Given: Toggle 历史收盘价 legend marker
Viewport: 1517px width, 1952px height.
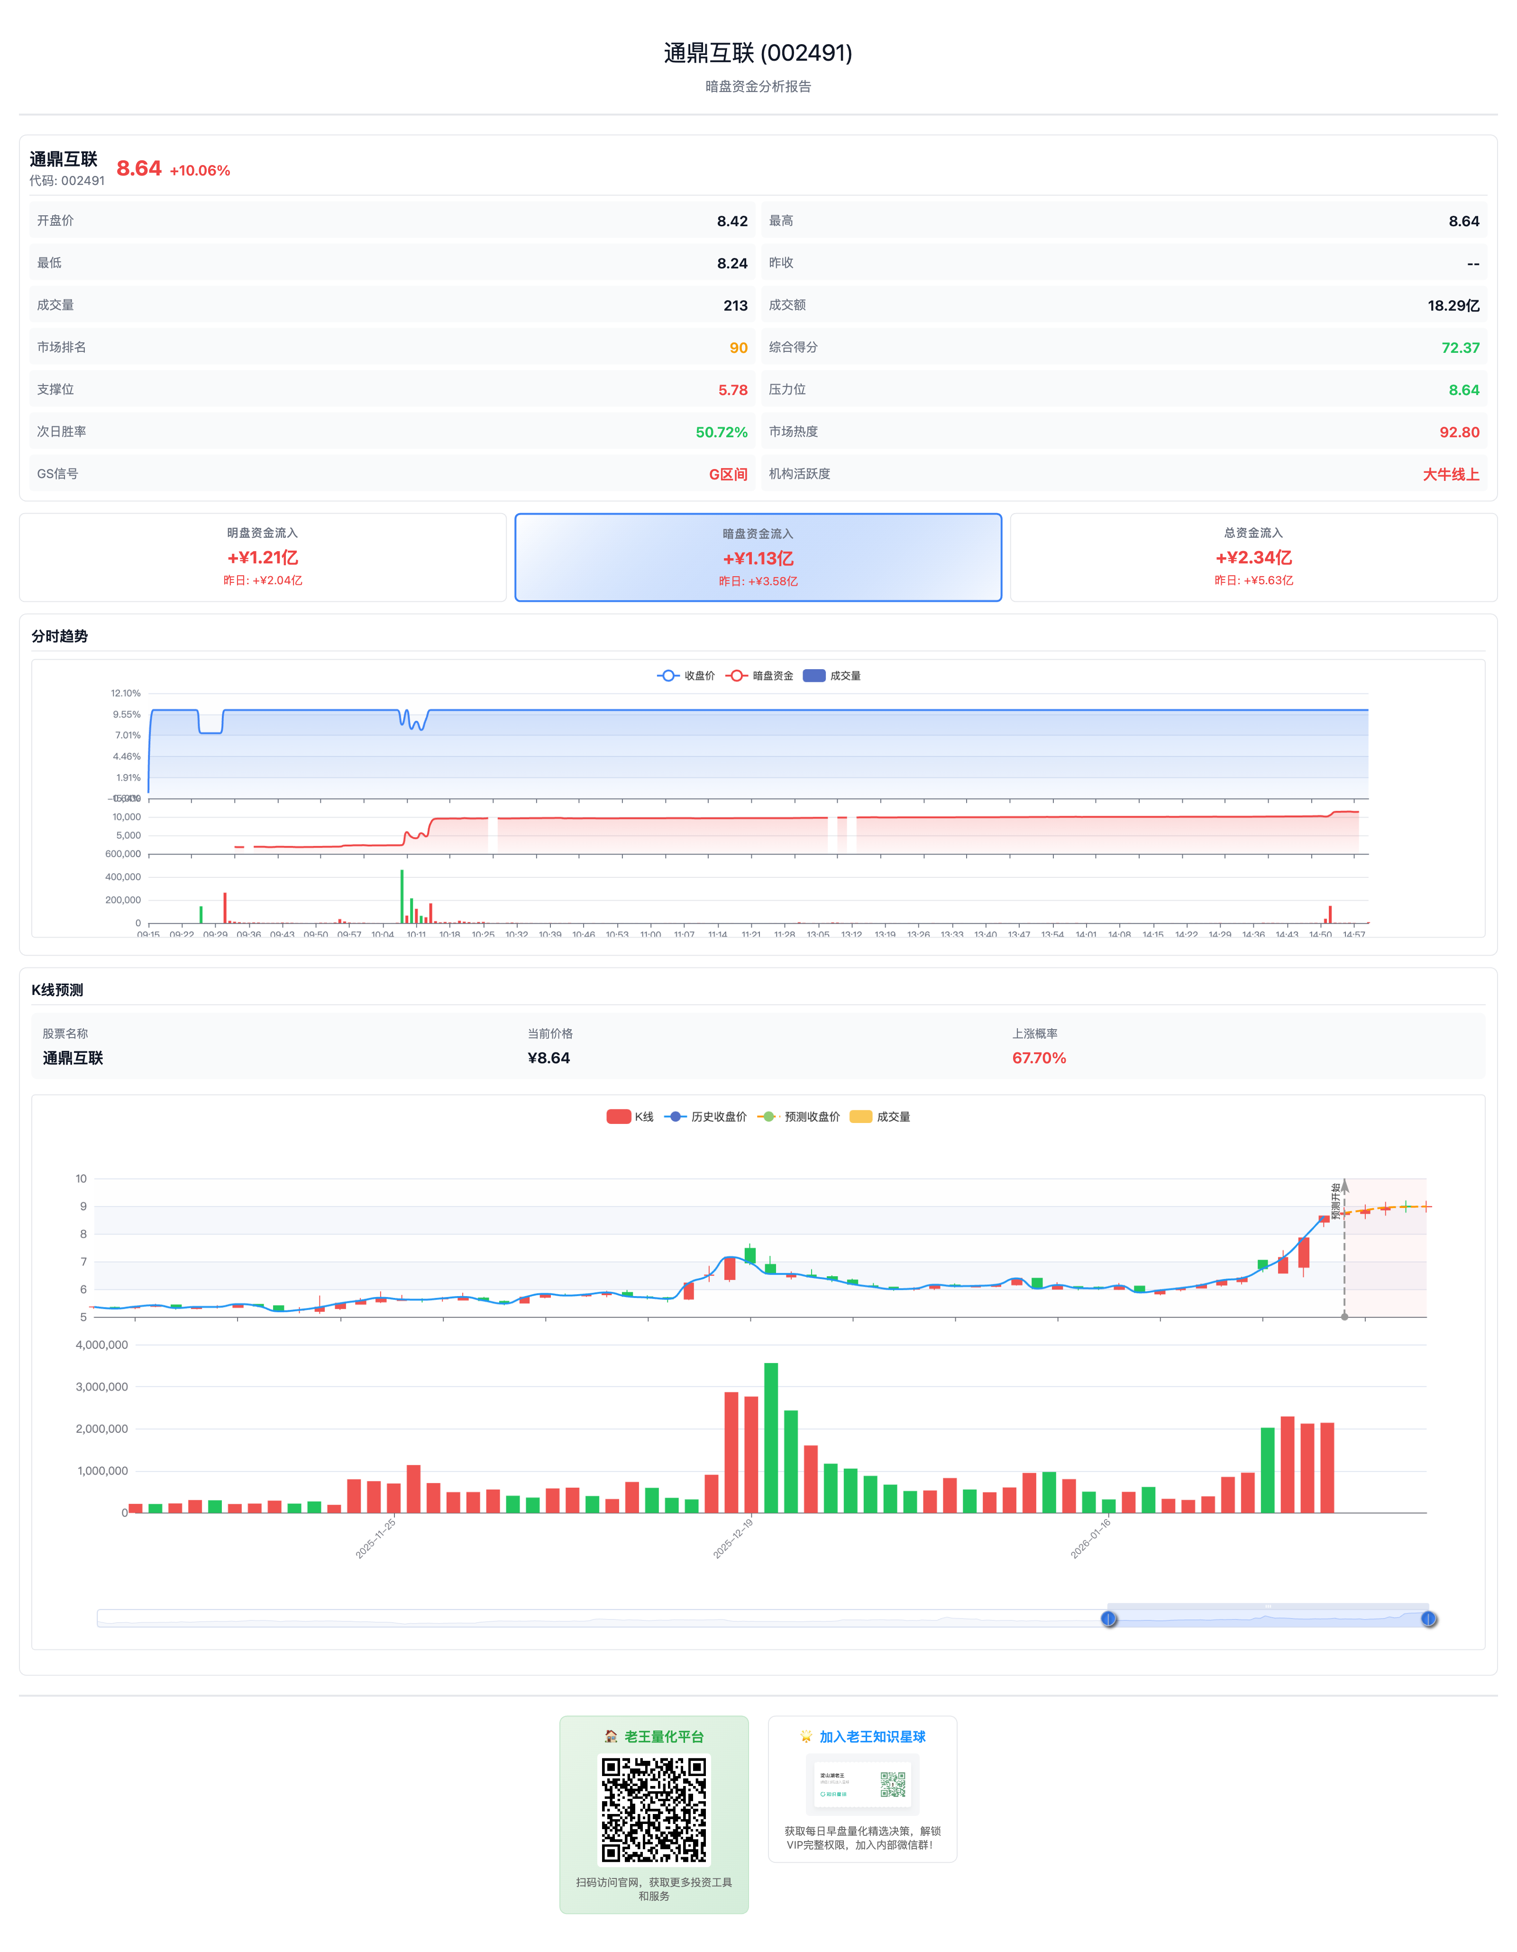Looking at the screenshot, I should coord(676,1116).
